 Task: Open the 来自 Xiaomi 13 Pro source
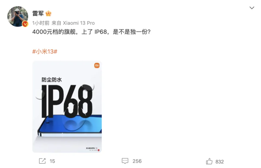[x=73, y=23]
